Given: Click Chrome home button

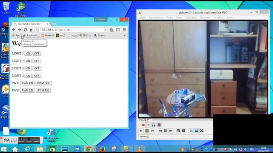Looking at the screenshot, I should (31, 30).
